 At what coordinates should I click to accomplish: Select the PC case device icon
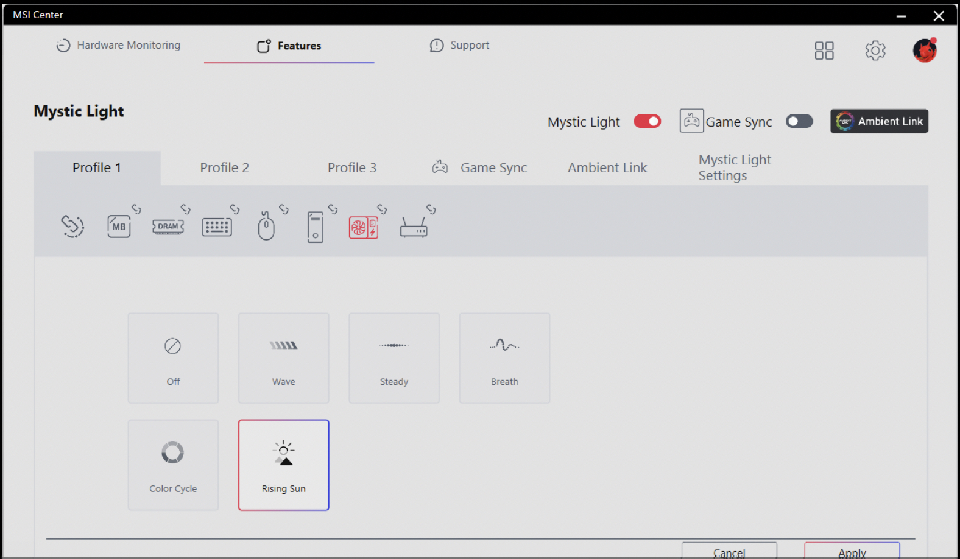[316, 227]
